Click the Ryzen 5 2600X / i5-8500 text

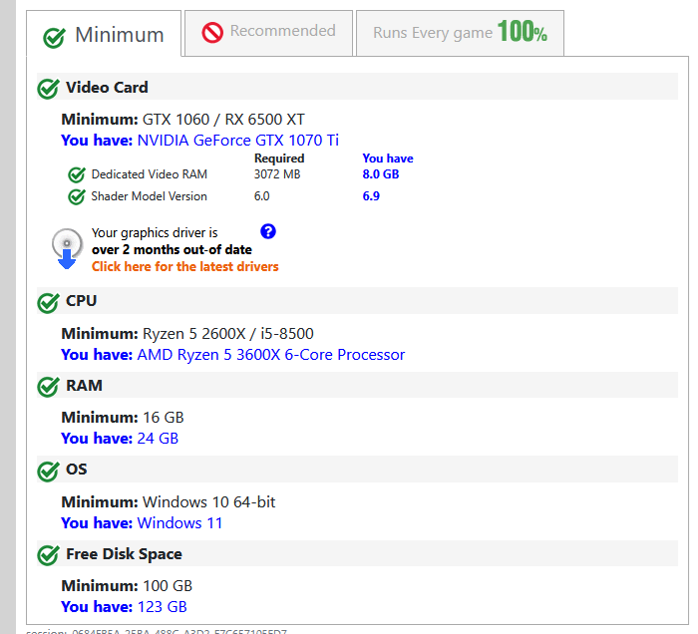click(x=228, y=334)
